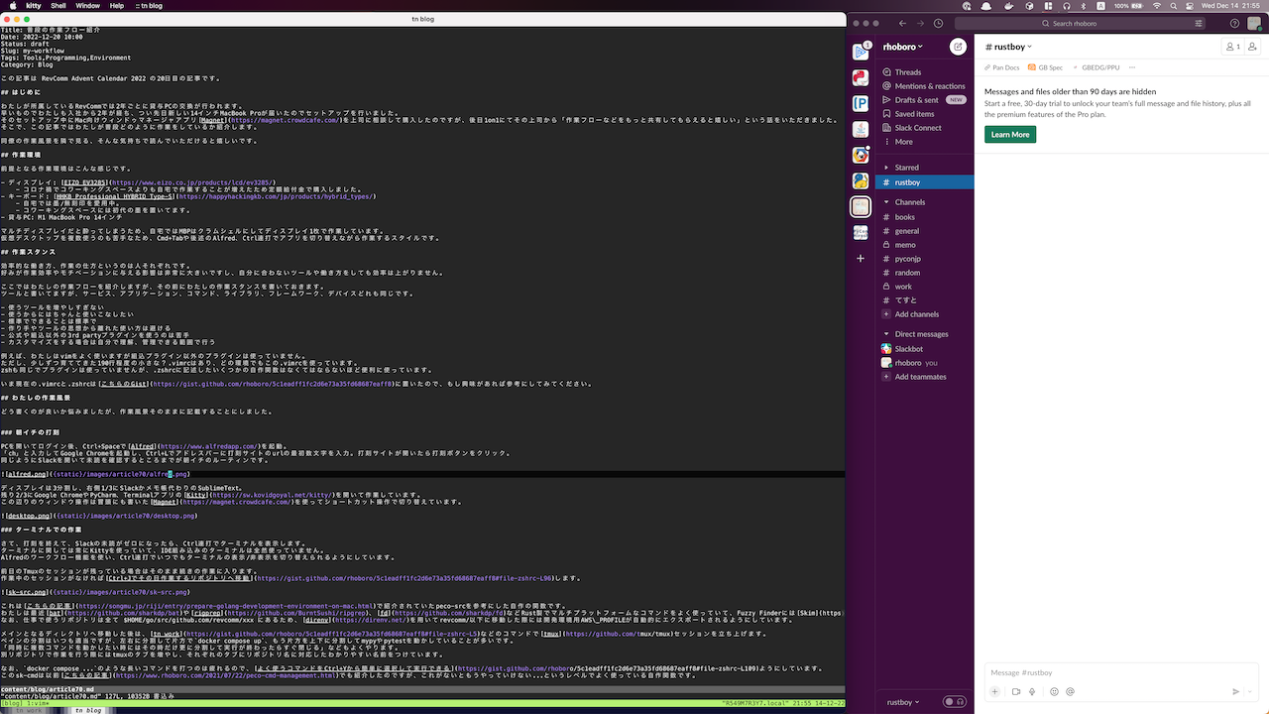
Task: Mention someone with the @ icon
Action: pos(1070,691)
